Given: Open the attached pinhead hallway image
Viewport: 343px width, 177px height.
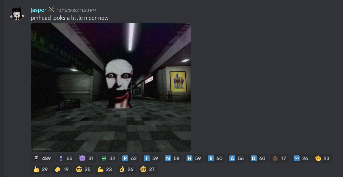Looking at the screenshot, I should pyautogui.click(x=111, y=87).
